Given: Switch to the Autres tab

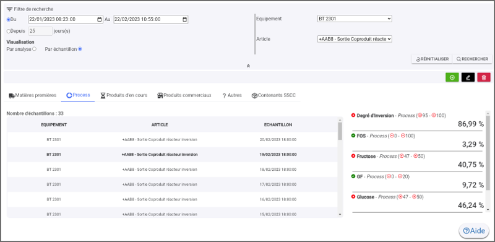Looking at the screenshot, I should click(x=231, y=95).
